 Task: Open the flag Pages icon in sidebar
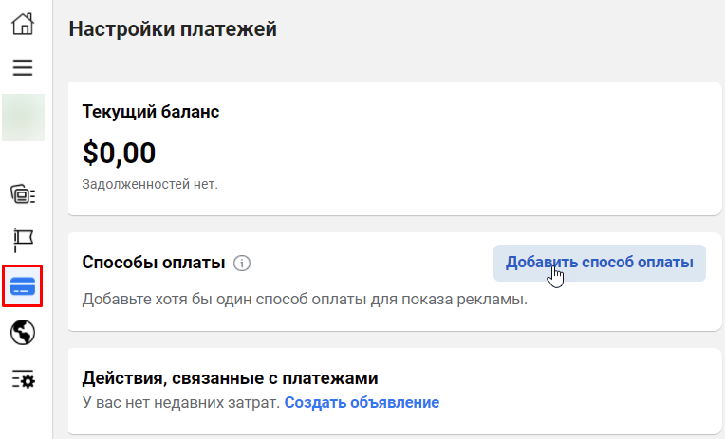pyautogui.click(x=23, y=240)
